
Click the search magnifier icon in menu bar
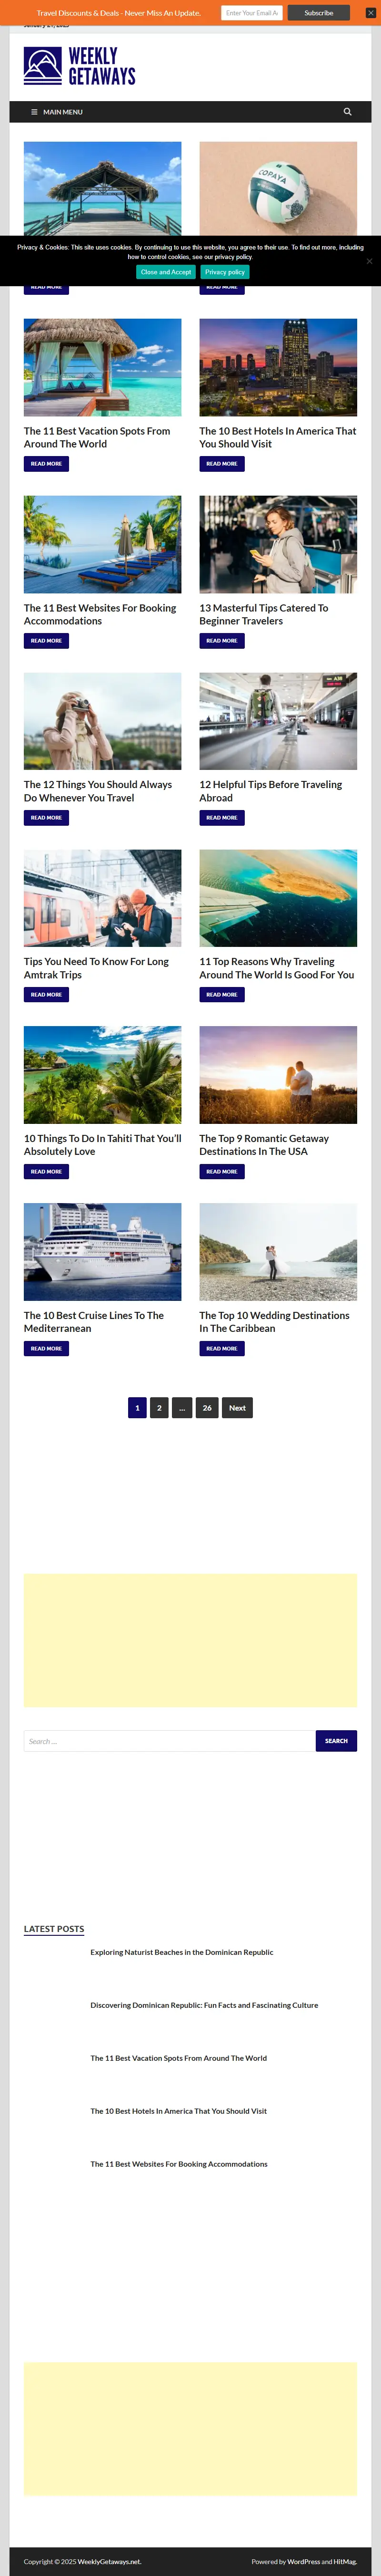tap(347, 112)
